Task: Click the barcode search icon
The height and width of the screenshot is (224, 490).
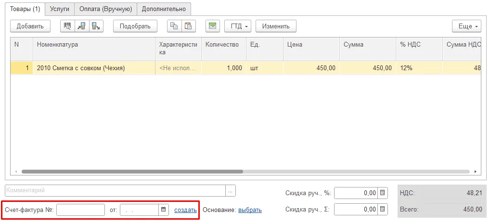Action: tap(67, 26)
